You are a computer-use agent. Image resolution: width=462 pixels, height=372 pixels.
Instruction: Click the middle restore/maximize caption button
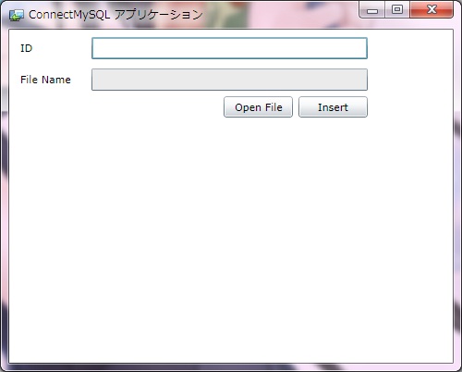tap(397, 10)
